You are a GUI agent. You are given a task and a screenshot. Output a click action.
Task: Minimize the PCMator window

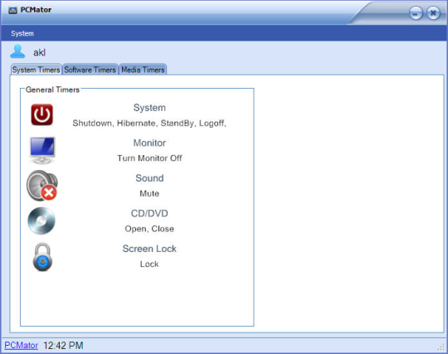tap(416, 13)
